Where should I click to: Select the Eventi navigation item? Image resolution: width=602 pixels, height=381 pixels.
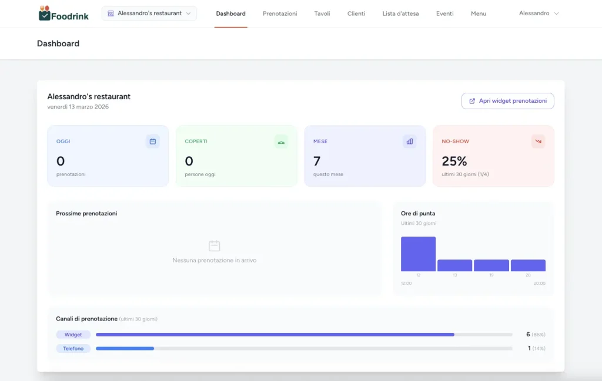[445, 14]
